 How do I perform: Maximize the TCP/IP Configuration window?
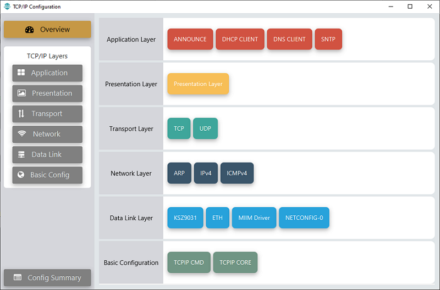(410, 7)
